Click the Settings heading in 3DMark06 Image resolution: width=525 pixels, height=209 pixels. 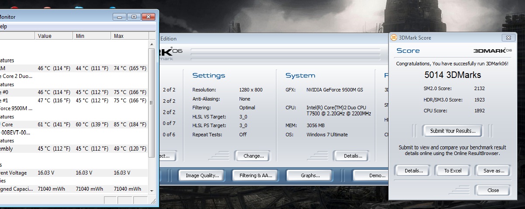coord(209,76)
